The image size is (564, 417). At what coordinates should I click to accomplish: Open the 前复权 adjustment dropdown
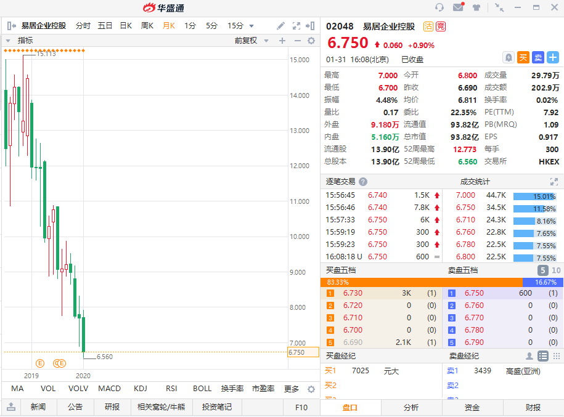[253, 41]
